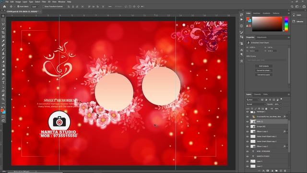Hide the 'A successful ma...' text layer
307x173 pixels.
point(248,117)
